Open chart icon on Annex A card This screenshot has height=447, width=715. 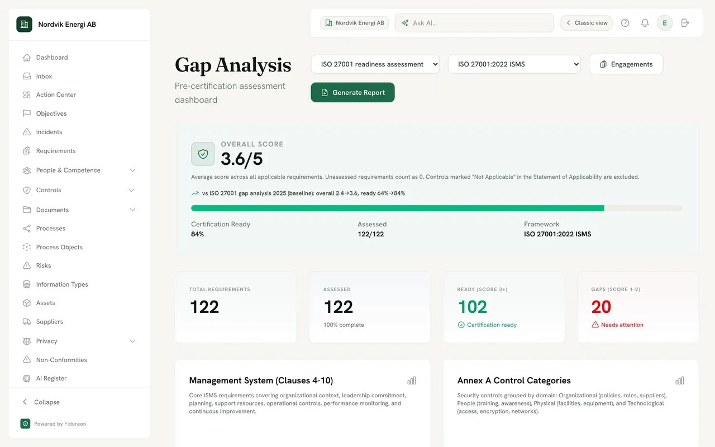[x=680, y=381]
